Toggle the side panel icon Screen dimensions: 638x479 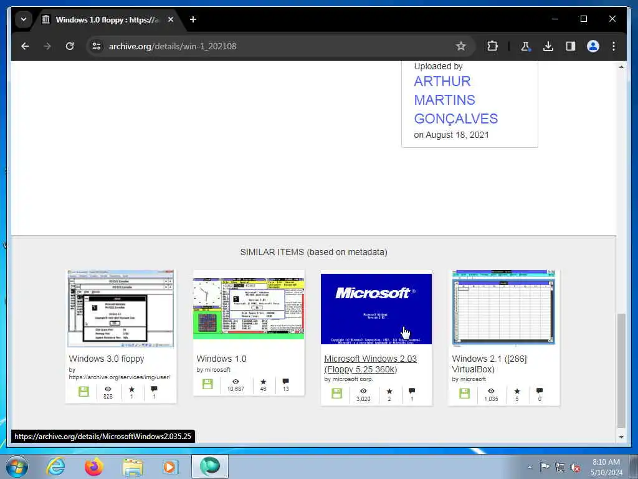click(x=571, y=46)
